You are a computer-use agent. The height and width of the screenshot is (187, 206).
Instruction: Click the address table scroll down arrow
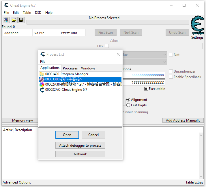pyautogui.click(x=201, y=176)
